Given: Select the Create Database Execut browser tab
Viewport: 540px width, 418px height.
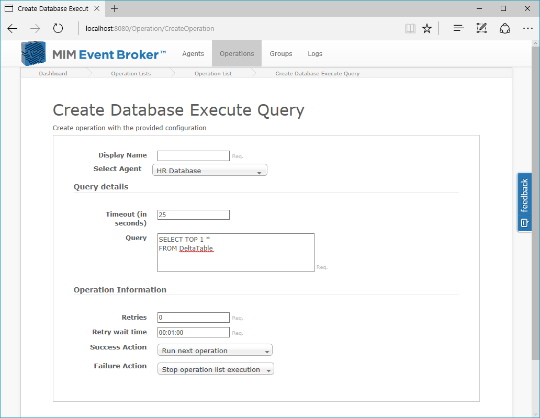Looking at the screenshot, I should (x=53, y=8).
